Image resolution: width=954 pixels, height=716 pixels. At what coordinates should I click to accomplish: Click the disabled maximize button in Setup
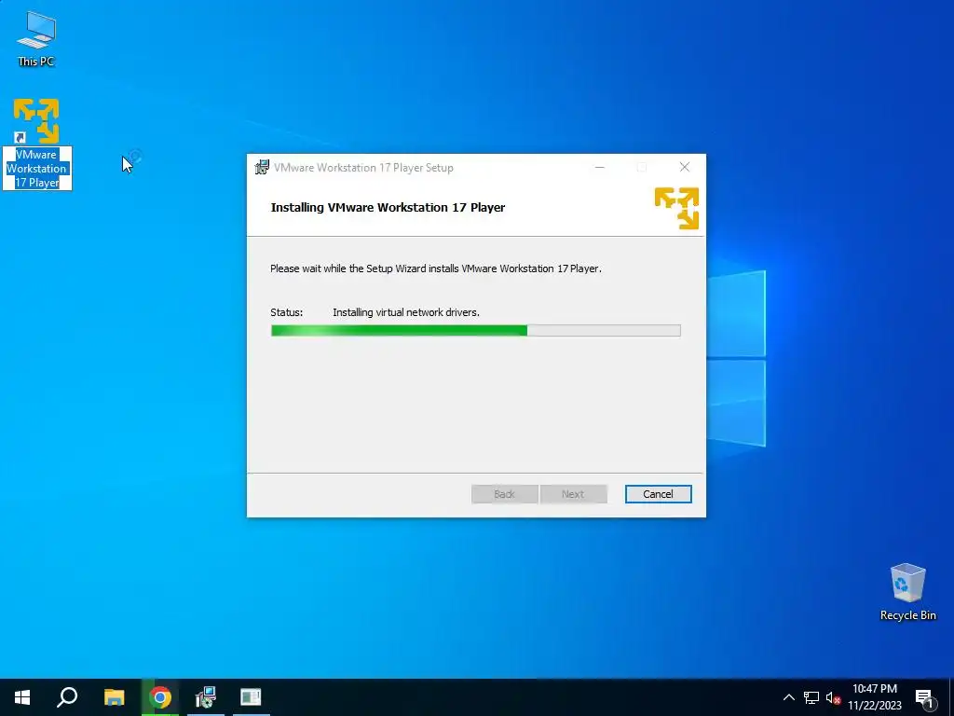click(x=642, y=168)
